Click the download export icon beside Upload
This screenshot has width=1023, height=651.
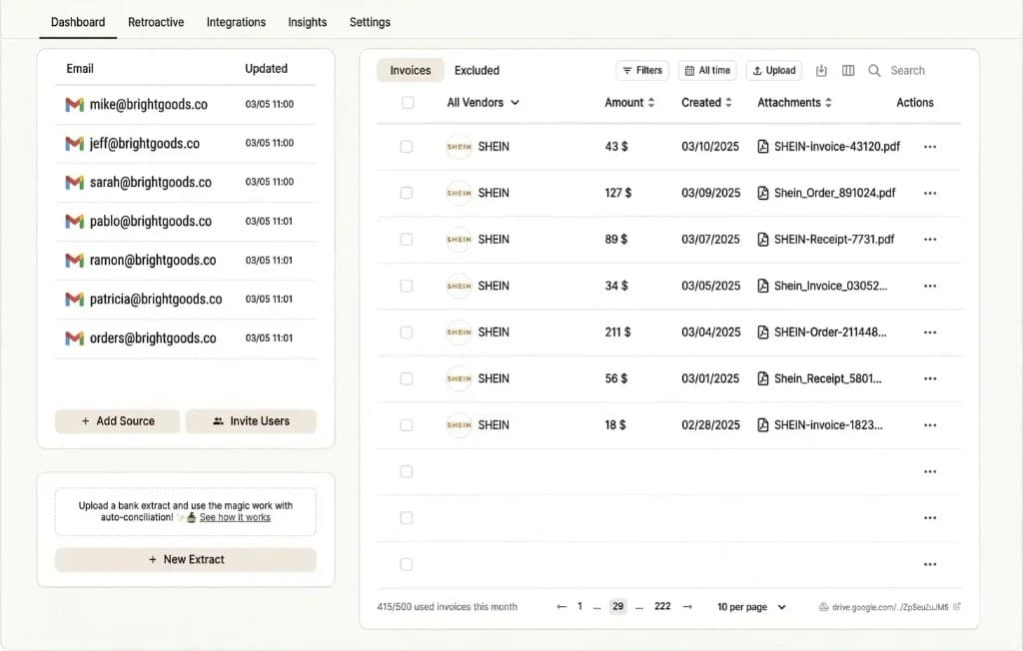pos(821,70)
